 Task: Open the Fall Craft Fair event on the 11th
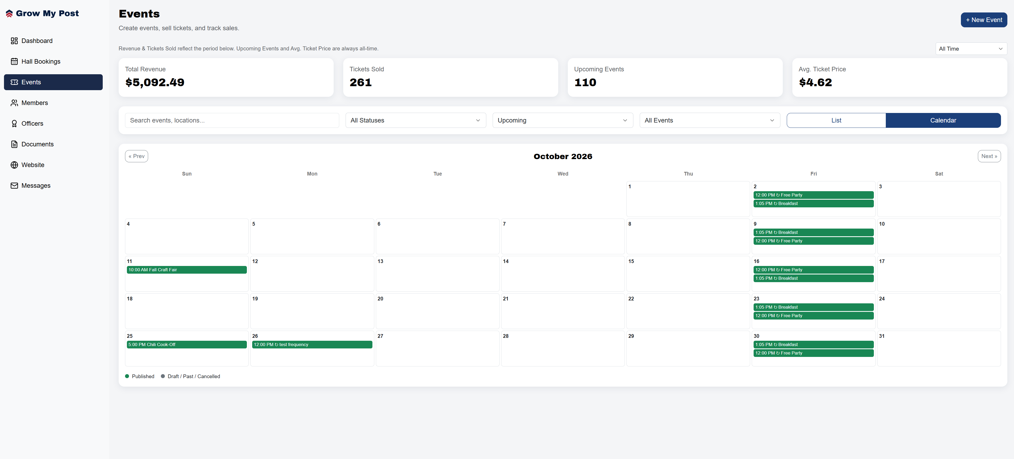click(x=187, y=270)
